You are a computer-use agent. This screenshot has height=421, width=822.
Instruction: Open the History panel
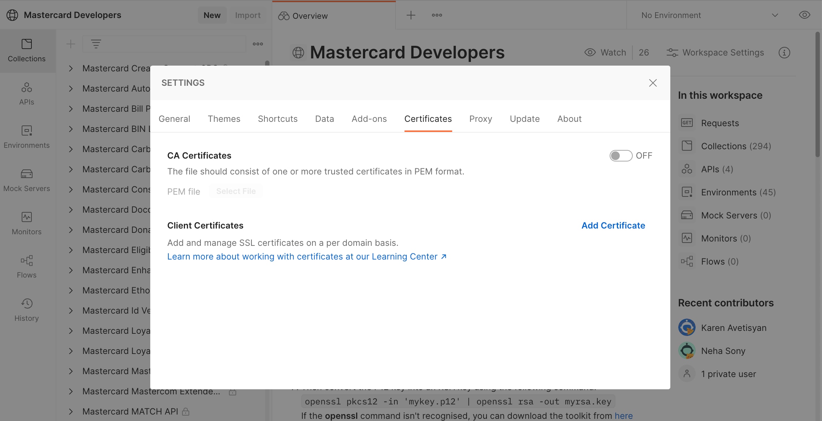point(27,310)
